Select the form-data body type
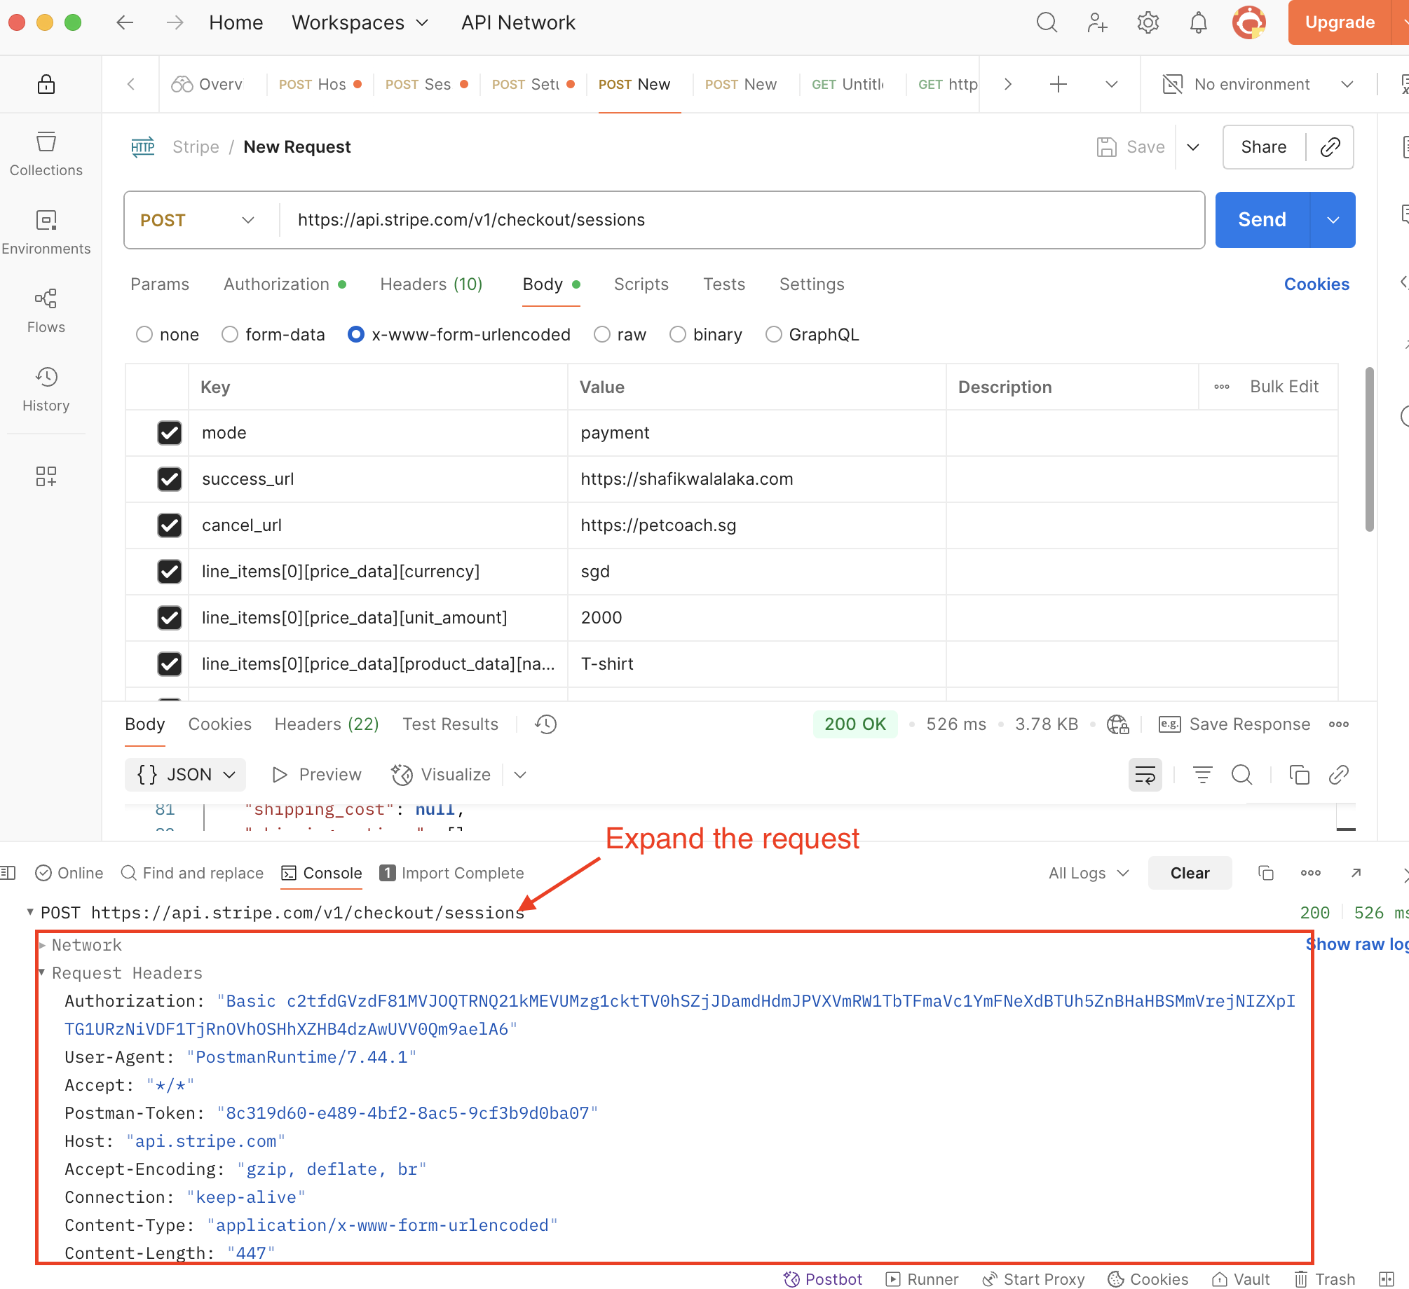The height and width of the screenshot is (1289, 1409). (x=230, y=335)
